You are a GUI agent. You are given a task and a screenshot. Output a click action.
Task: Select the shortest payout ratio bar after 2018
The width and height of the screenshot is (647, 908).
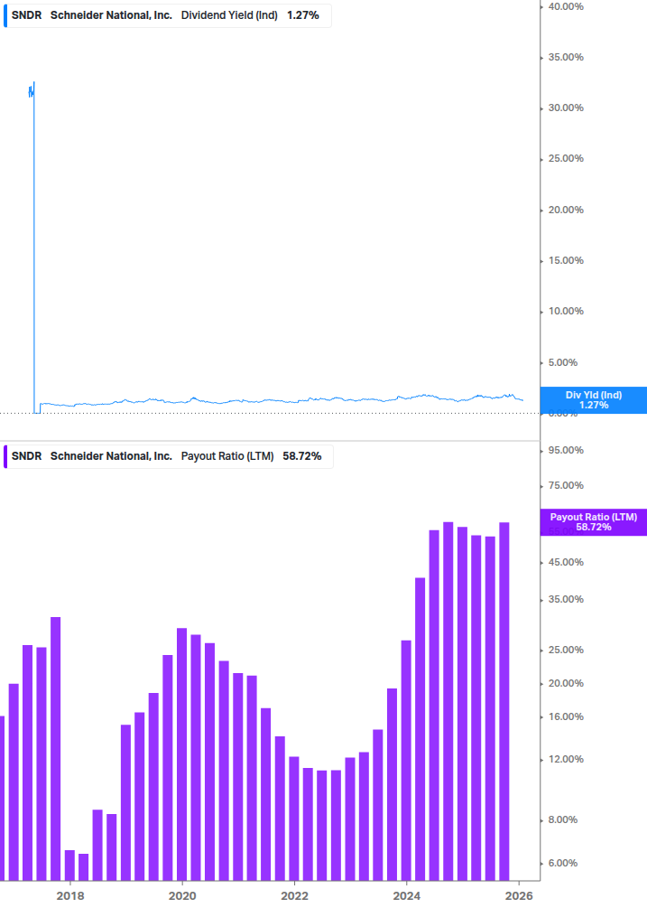83,866
